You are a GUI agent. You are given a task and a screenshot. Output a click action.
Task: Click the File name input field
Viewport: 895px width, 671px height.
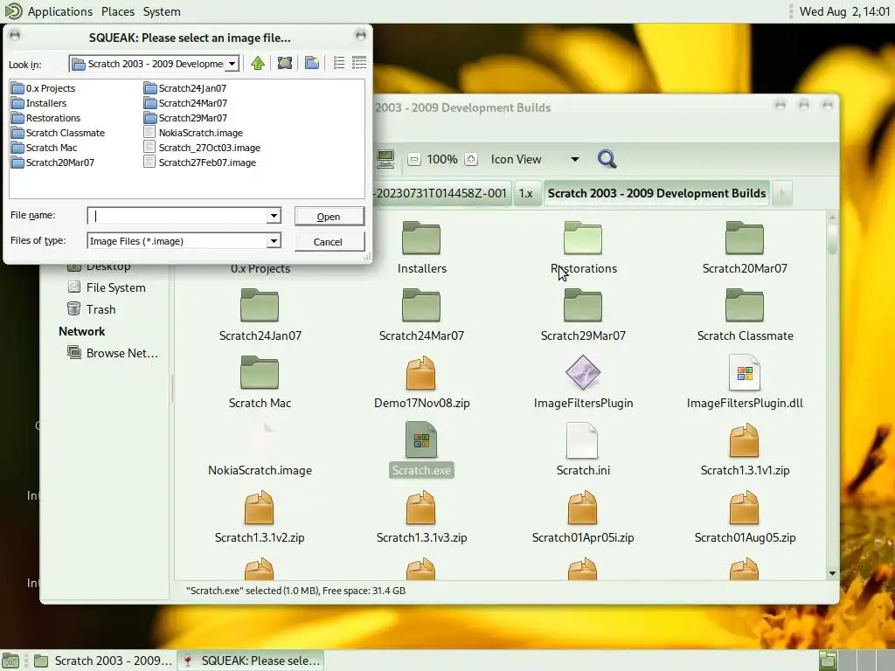tap(177, 216)
